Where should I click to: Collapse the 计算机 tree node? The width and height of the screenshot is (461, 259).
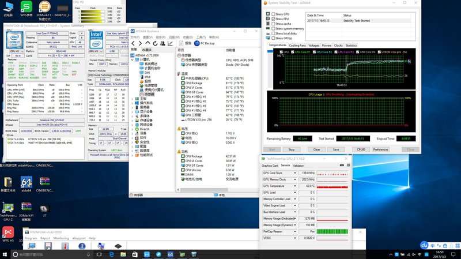[x=133, y=60]
